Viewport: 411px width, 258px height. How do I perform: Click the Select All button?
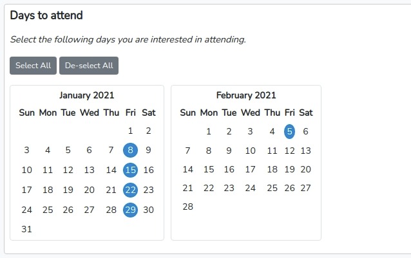[33, 66]
